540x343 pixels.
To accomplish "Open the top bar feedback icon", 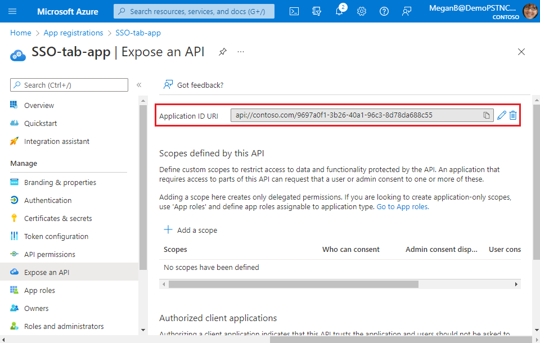I will 407,11.
